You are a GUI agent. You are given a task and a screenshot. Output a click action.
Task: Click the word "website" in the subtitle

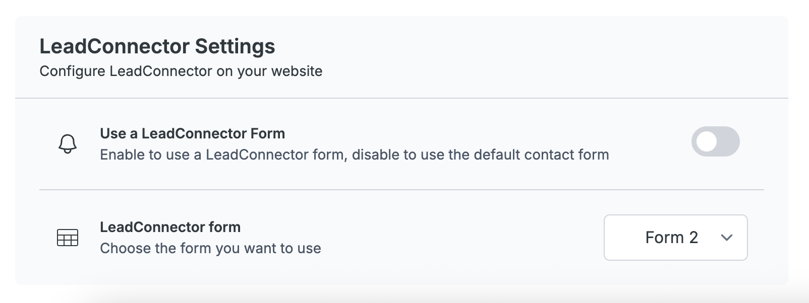pos(297,71)
